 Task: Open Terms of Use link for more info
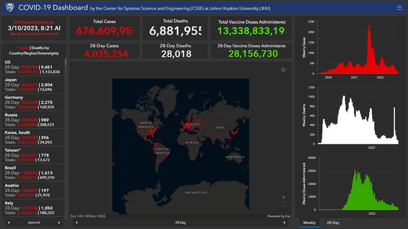(34, 34)
